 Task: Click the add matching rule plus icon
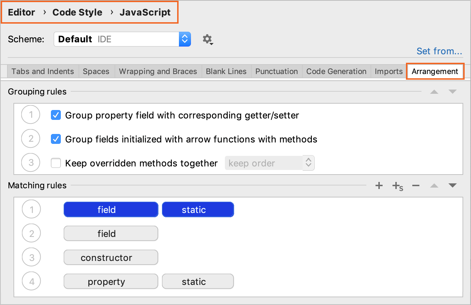pos(379,185)
